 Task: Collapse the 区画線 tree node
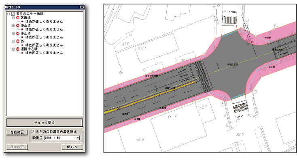coord(13,18)
